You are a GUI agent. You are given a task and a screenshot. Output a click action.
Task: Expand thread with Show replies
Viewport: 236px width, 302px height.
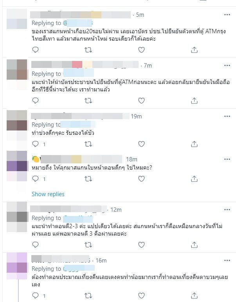pyautogui.click(x=48, y=194)
